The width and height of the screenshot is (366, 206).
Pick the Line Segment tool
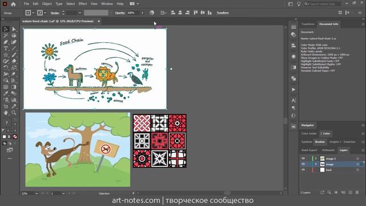click(x=14, y=49)
